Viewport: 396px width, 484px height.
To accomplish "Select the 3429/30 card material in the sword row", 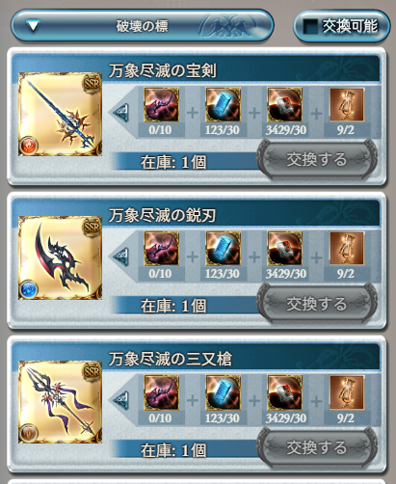I will coord(284,105).
